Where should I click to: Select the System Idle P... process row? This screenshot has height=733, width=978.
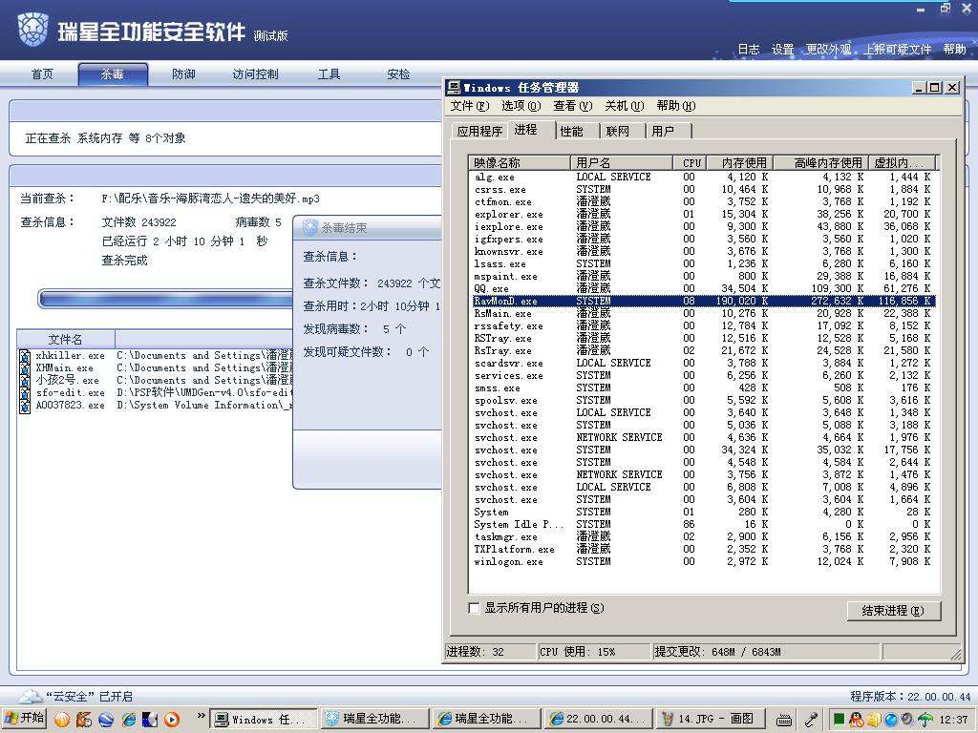(x=703, y=524)
